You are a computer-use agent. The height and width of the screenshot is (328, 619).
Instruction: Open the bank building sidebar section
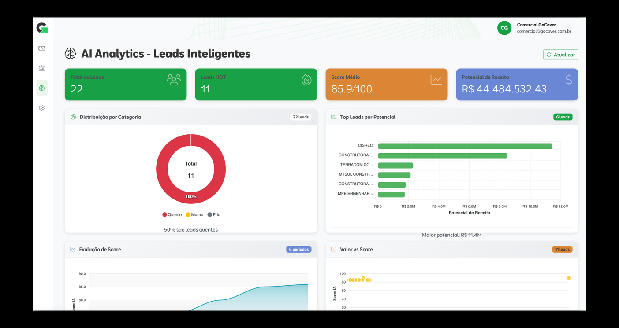pos(42,68)
